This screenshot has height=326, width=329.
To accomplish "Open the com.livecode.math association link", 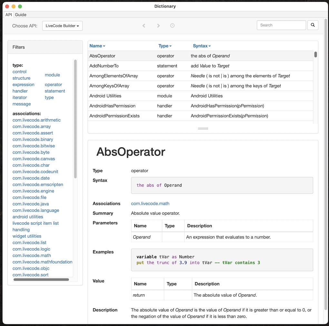I will (150, 203).
